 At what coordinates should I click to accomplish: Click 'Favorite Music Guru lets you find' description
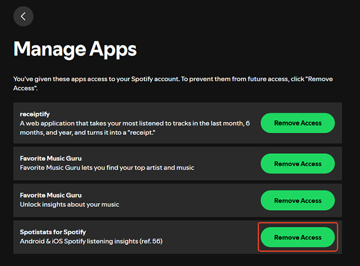click(107, 168)
